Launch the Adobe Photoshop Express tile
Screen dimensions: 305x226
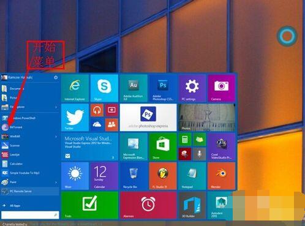pos(148,118)
